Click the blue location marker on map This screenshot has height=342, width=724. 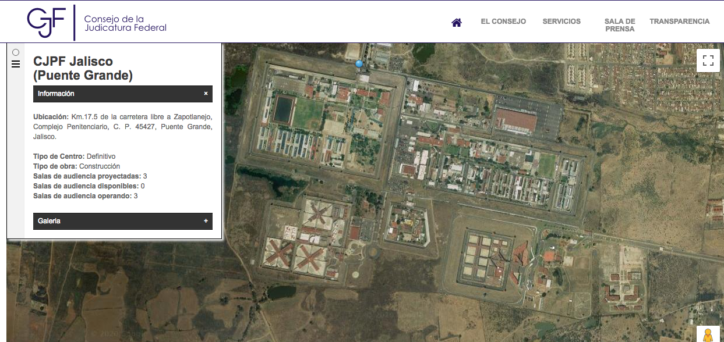[x=359, y=64]
